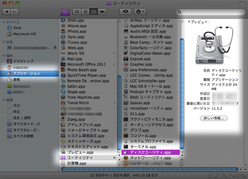248x179 pixels.
Task: Expand the iWork '09 folder arrow
Action: pos(114,53)
